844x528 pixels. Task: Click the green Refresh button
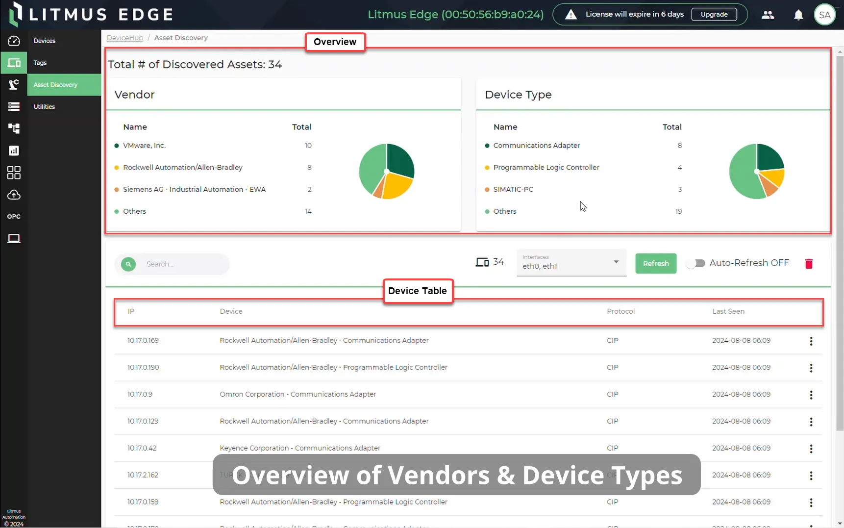click(x=656, y=264)
